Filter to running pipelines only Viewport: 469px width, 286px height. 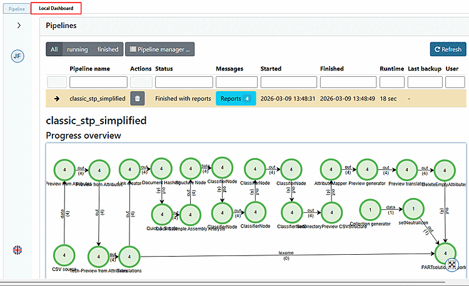78,49
